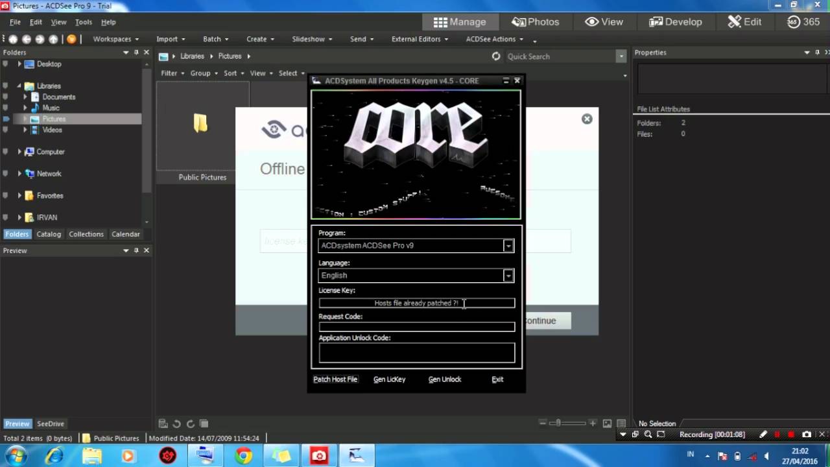
Task: Click the orange globe icon in the toolbar
Action: pyautogui.click(x=71, y=39)
